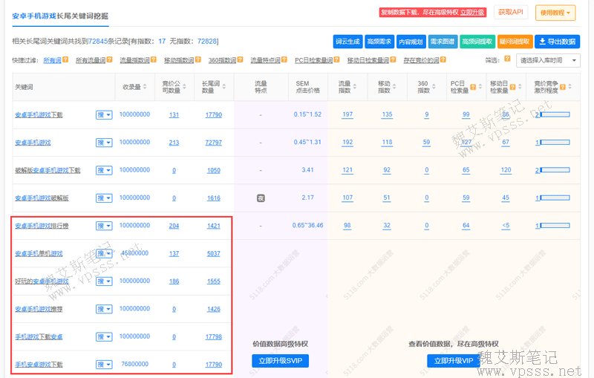Open 搜 dropdown for 安卓手机游戏推荐 row

pyautogui.click(x=104, y=309)
